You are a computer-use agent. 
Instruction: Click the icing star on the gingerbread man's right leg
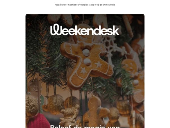pyautogui.click(x=99, y=65)
